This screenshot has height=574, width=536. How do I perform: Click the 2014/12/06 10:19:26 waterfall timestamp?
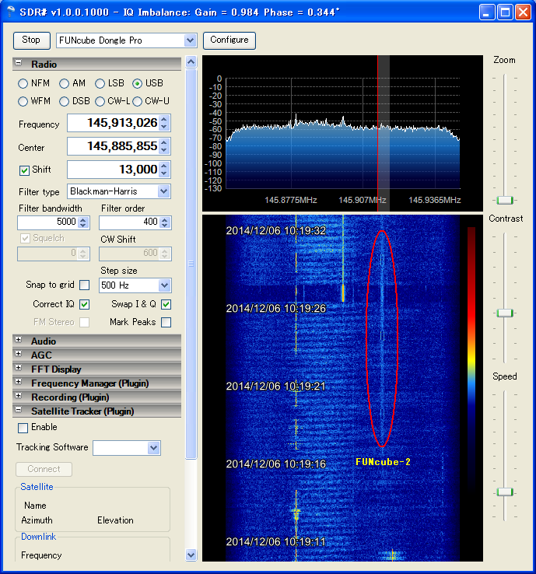coord(275,309)
